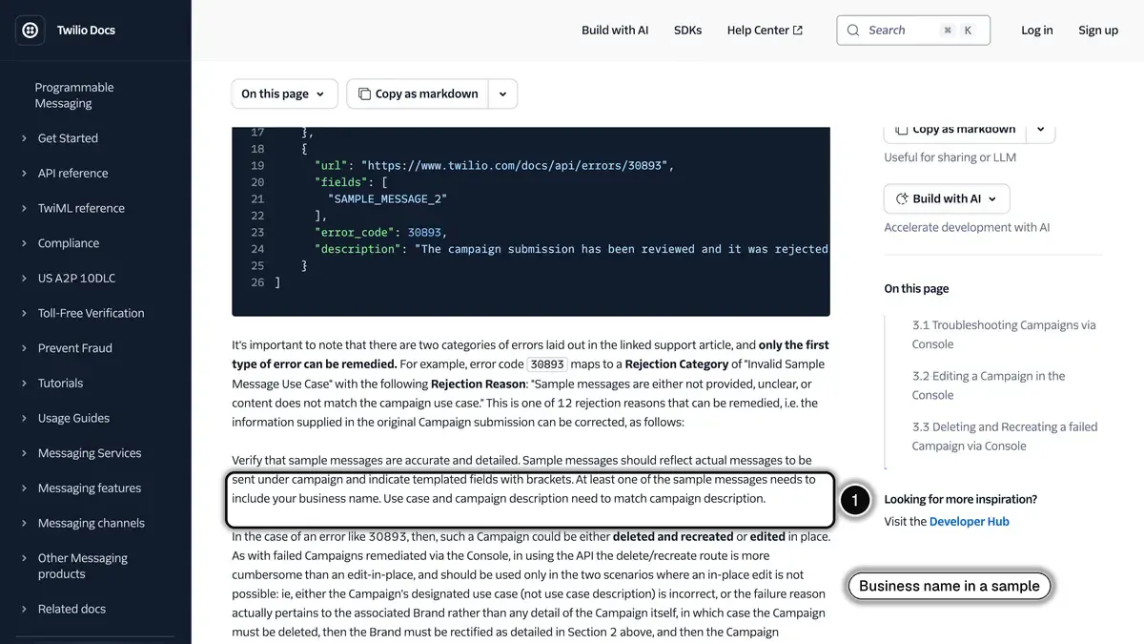Focus the Search field

coord(913,31)
